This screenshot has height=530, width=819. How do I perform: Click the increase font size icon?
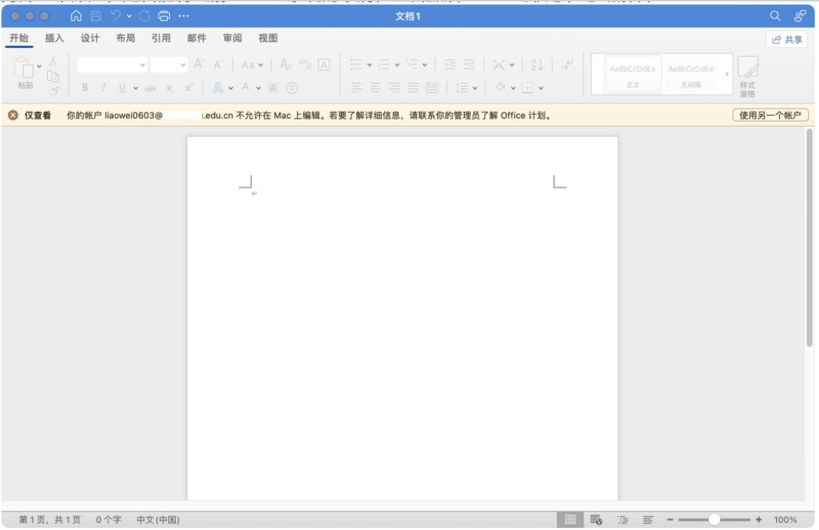coord(199,64)
